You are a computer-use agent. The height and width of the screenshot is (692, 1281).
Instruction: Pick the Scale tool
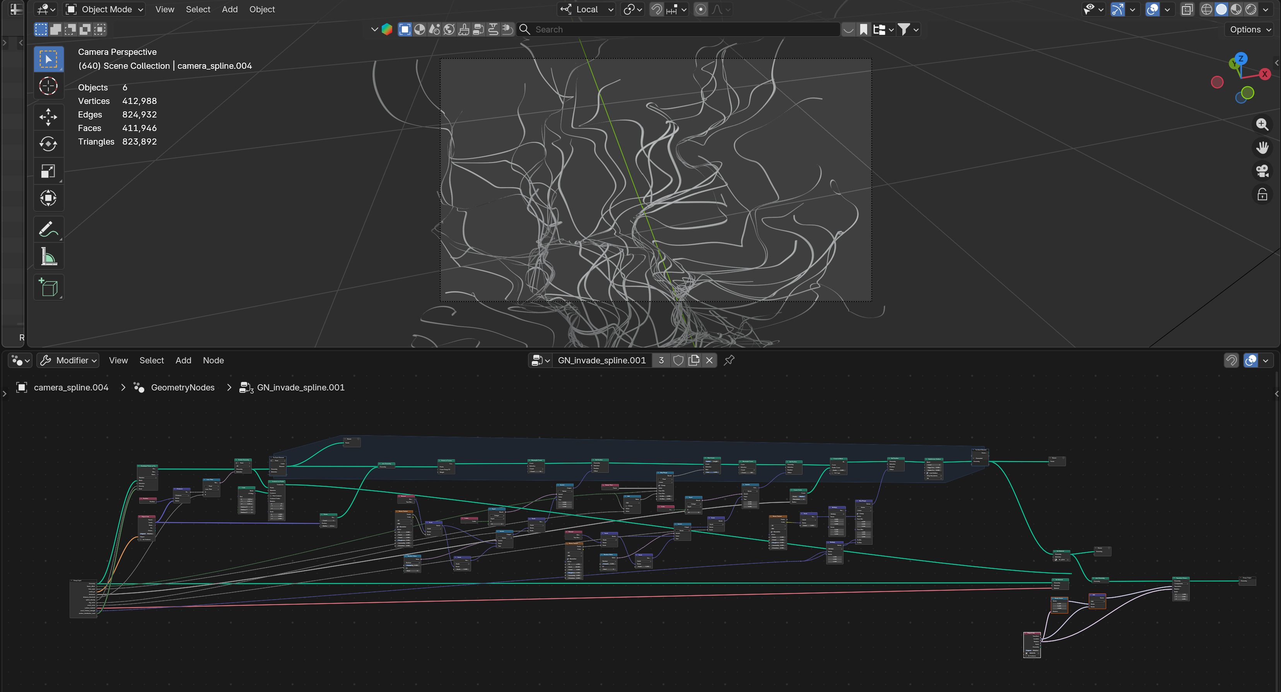pos(48,171)
